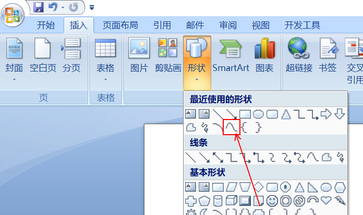Pick vertical text box in recently used shapes
Viewport: 363px width, 215px height.
click(x=204, y=114)
